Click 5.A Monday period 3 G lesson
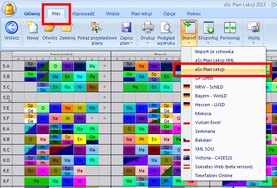Viewport: 277px width, 188px height. 55,66
